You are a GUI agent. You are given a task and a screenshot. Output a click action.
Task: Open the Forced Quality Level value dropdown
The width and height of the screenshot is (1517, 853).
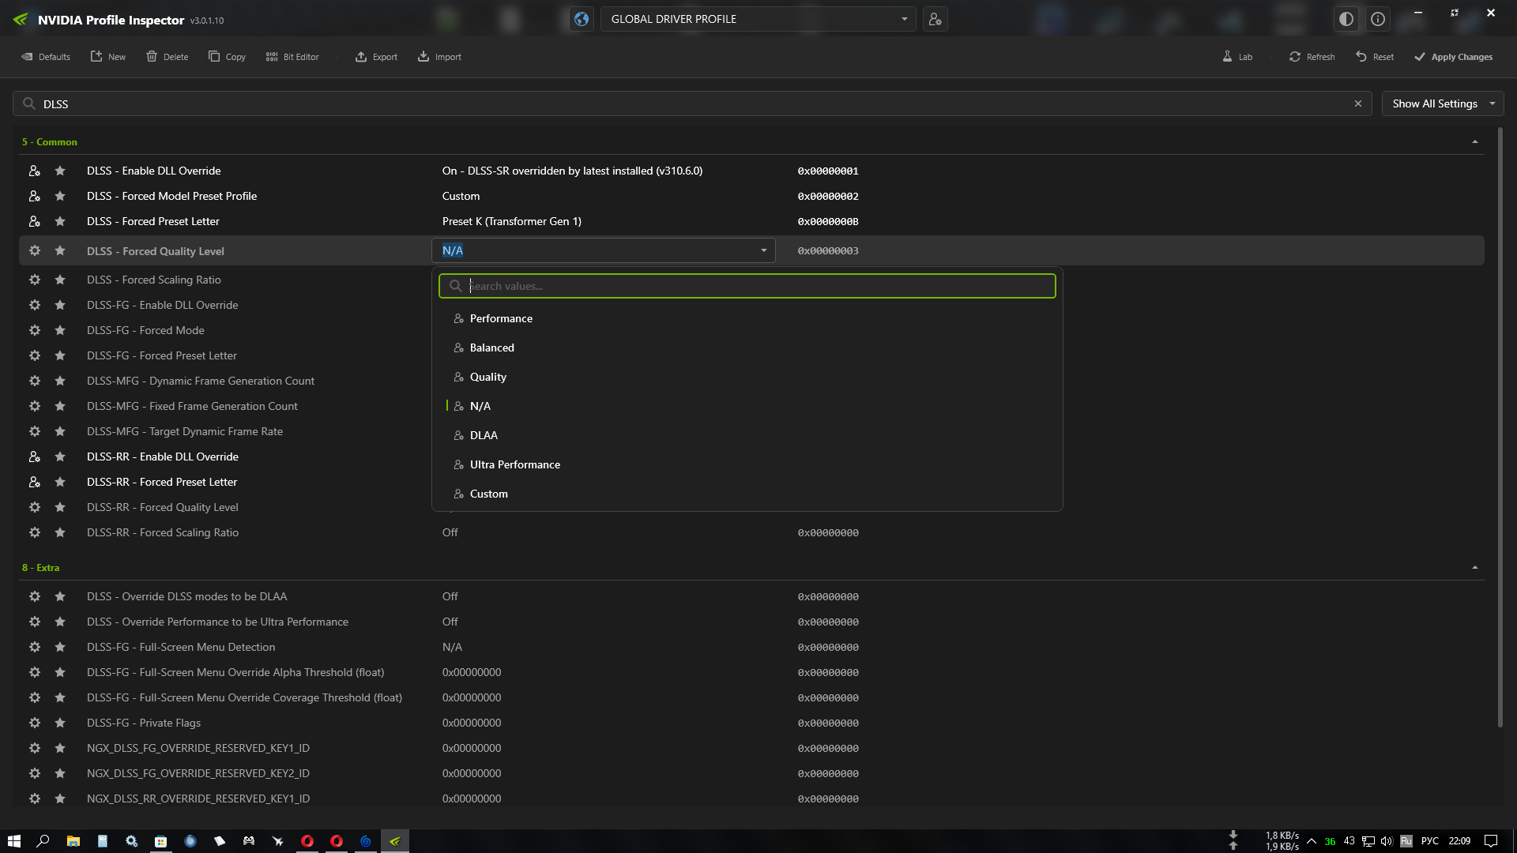604,250
